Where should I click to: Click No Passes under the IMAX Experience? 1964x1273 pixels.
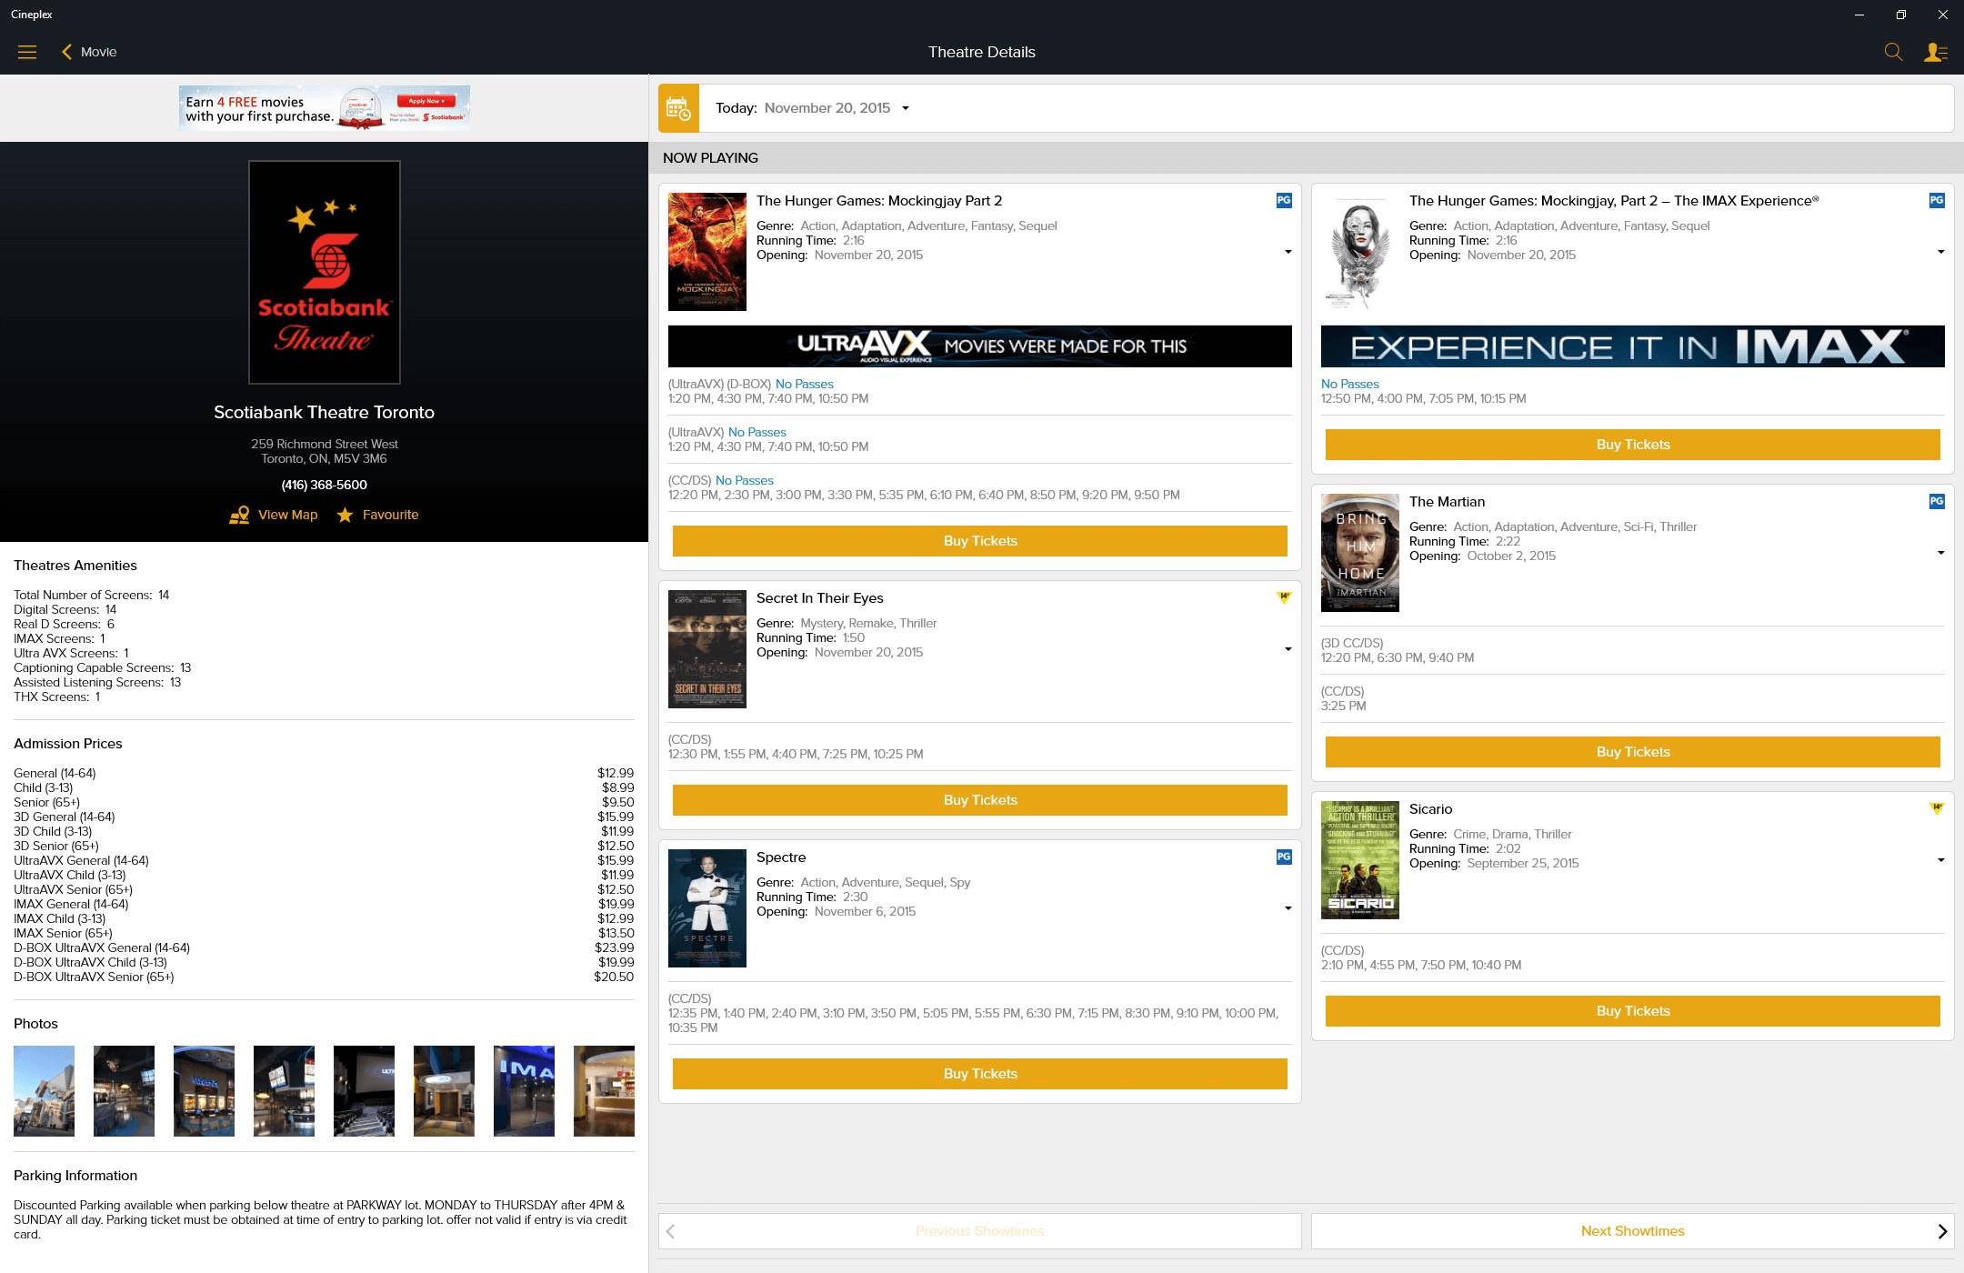pyautogui.click(x=1349, y=384)
